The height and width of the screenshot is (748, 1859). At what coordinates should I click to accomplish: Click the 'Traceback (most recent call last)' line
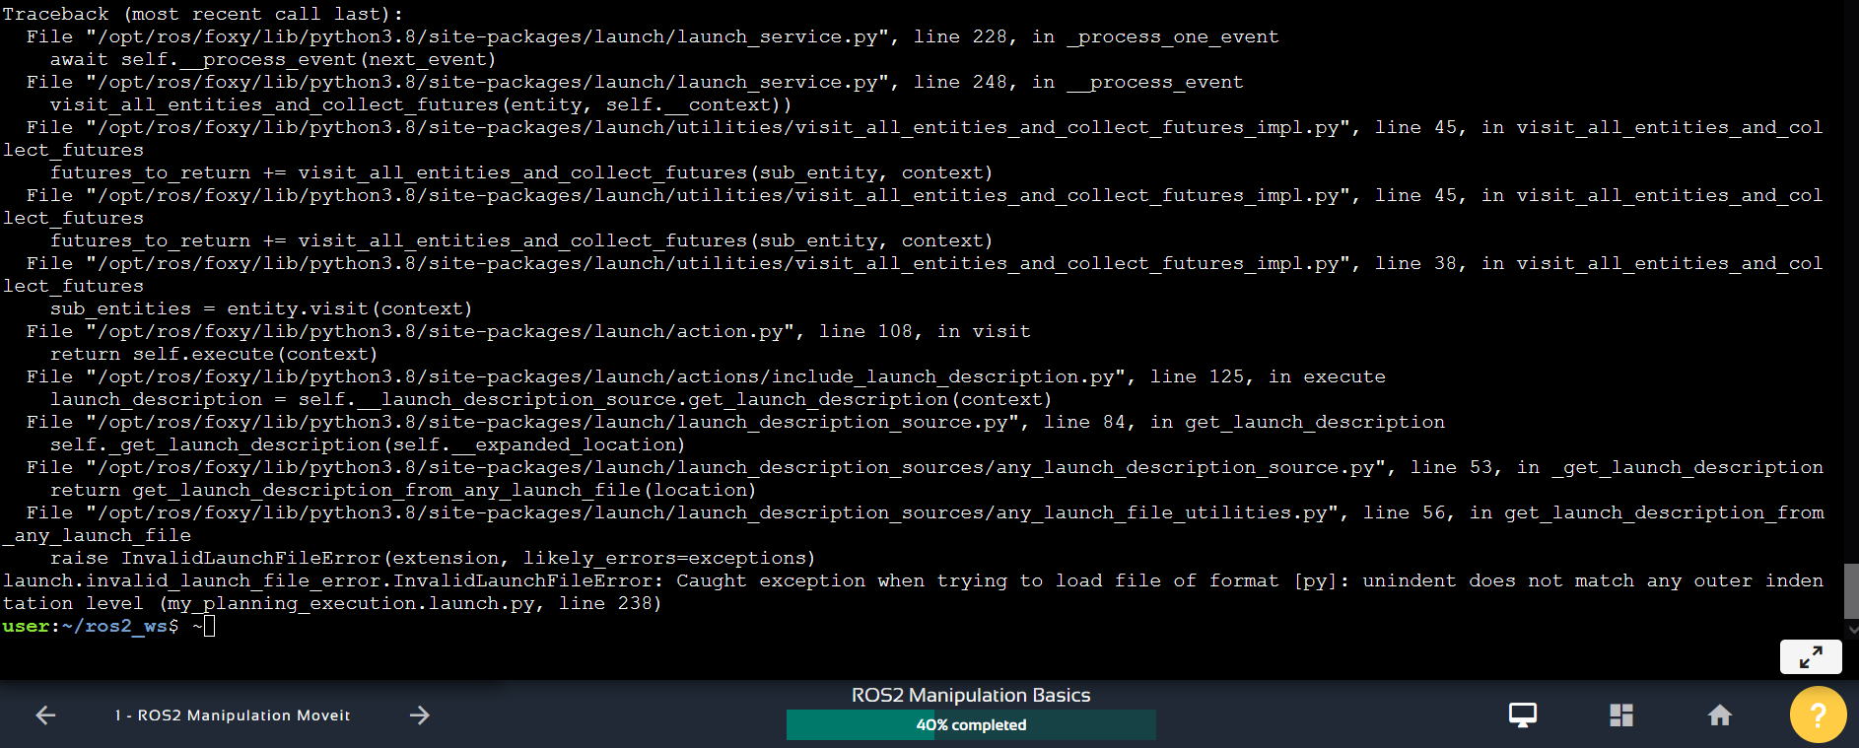point(202,14)
